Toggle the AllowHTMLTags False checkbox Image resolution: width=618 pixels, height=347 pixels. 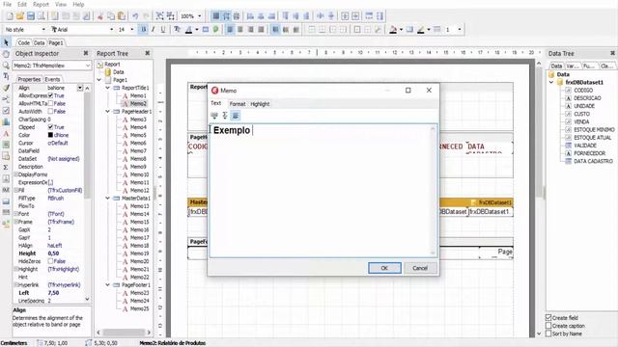point(50,103)
